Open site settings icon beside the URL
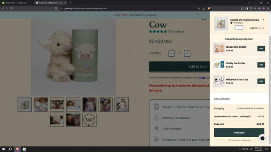 click(61, 8)
